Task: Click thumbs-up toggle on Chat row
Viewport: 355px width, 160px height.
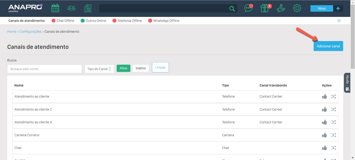Action: [x=324, y=148]
